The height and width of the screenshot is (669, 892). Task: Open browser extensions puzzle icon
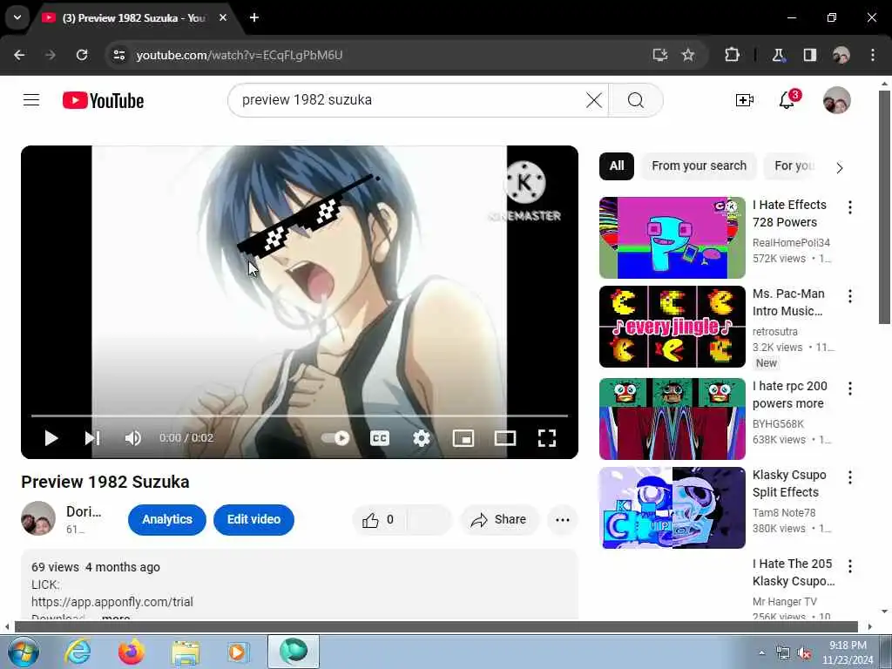(732, 55)
